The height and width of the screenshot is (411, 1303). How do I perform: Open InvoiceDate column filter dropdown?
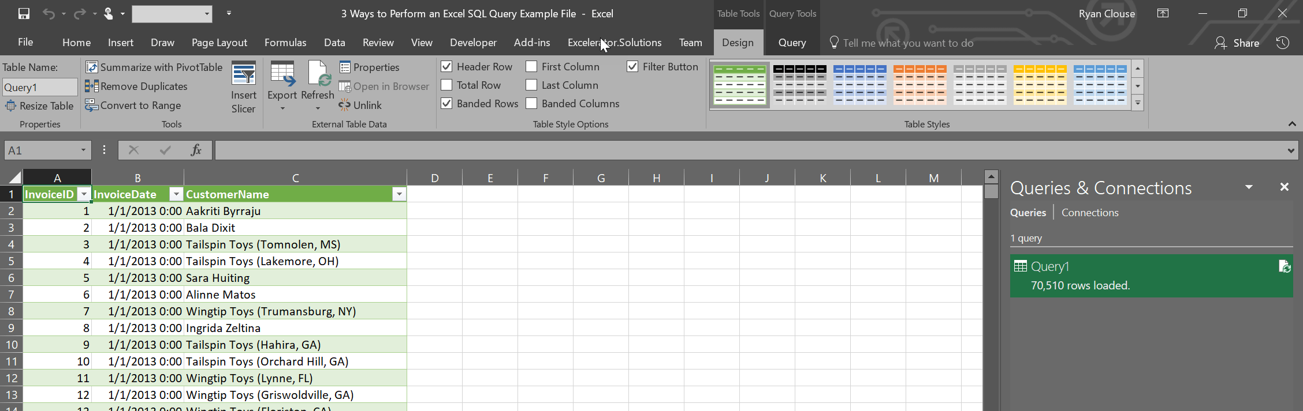[x=176, y=194]
